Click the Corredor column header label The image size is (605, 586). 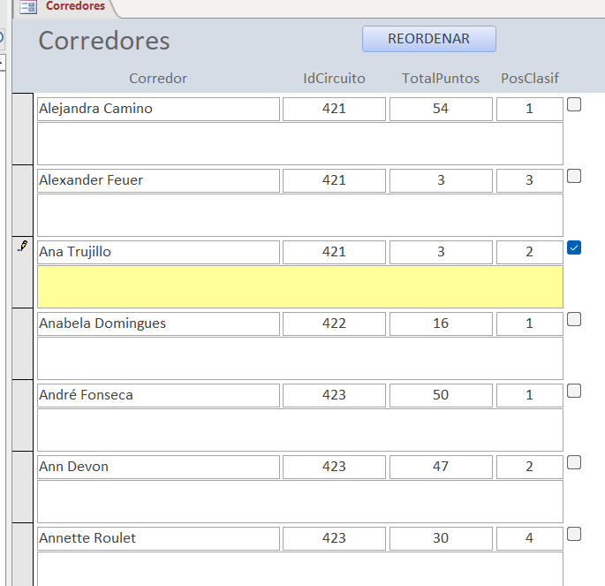click(158, 79)
